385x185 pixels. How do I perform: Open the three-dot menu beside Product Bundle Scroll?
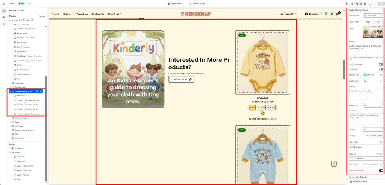[381, 10]
